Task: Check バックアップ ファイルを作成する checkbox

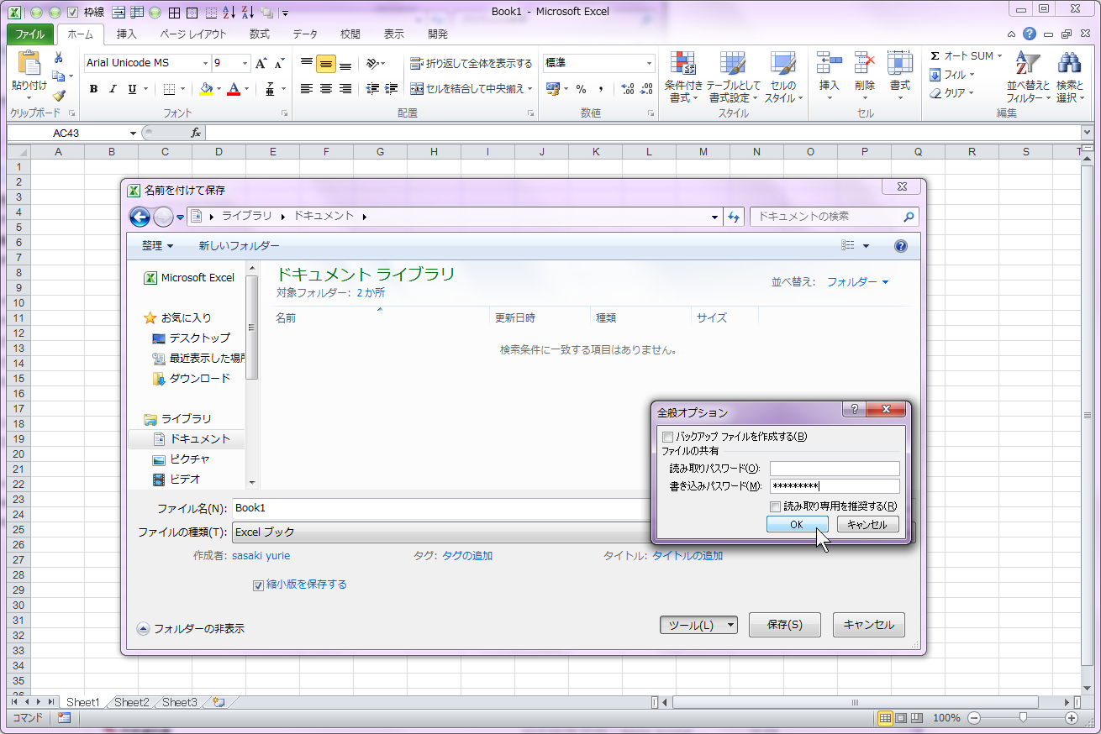Action: click(x=668, y=437)
